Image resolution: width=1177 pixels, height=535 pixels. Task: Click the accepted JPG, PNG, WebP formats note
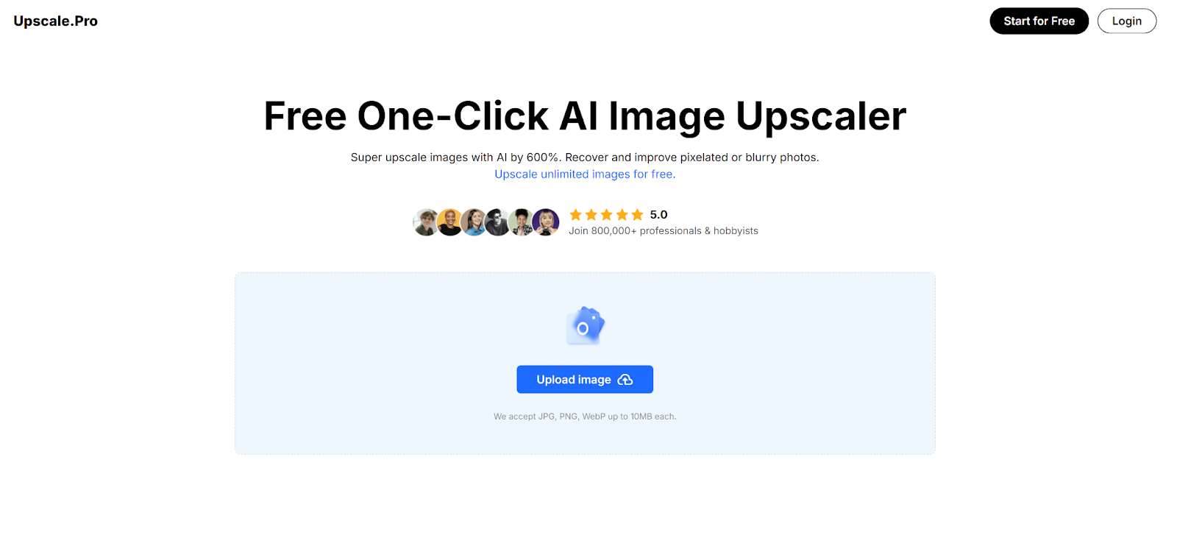click(585, 417)
